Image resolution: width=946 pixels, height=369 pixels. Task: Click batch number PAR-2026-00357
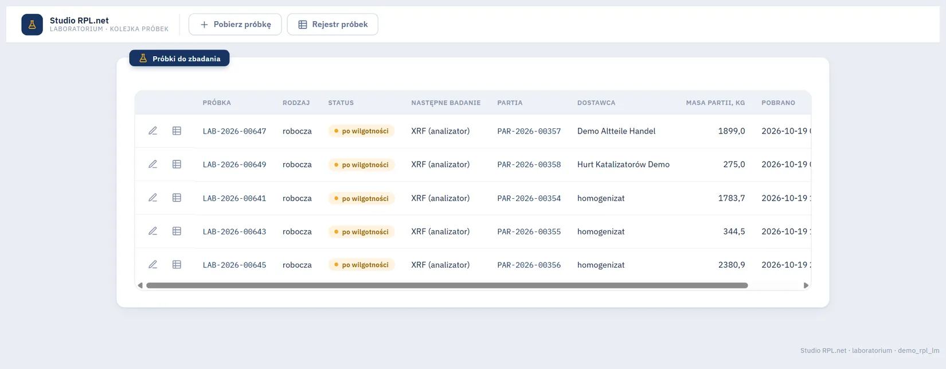[x=529, y=131]
